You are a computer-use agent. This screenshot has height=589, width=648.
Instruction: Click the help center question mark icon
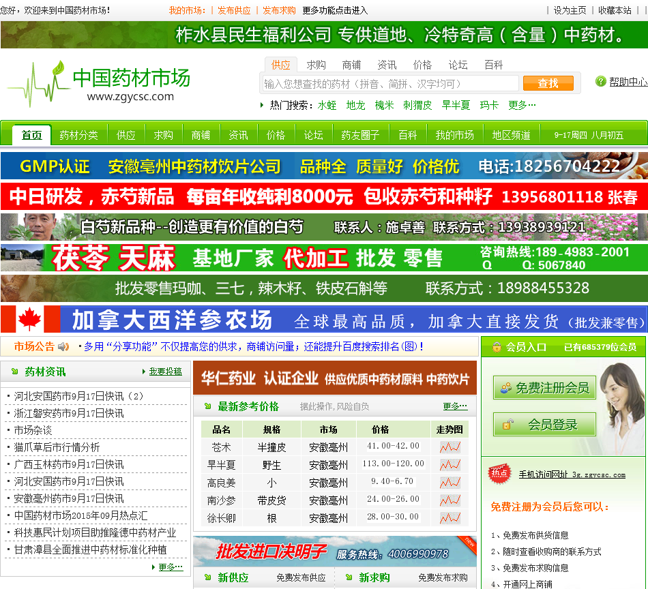pos(600,81)
